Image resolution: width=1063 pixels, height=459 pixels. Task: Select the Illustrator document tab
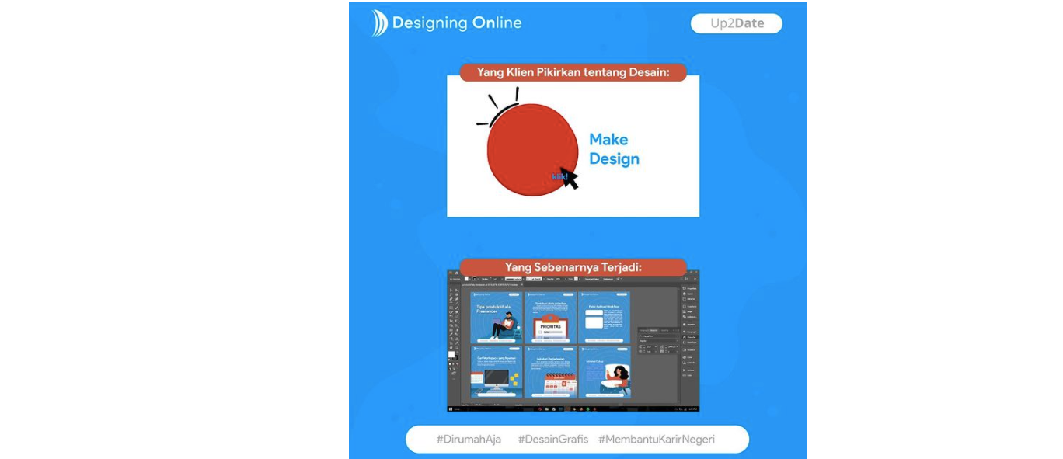click(490, 285)
